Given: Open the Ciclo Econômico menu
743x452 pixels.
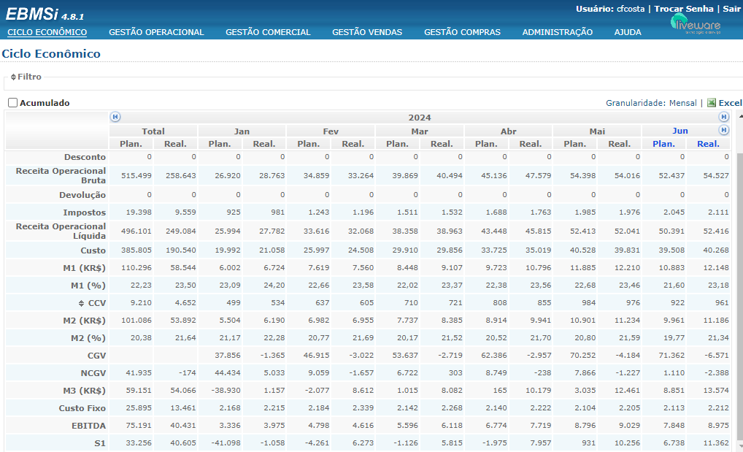Looking at the screenshot, I should click(47, 32).
